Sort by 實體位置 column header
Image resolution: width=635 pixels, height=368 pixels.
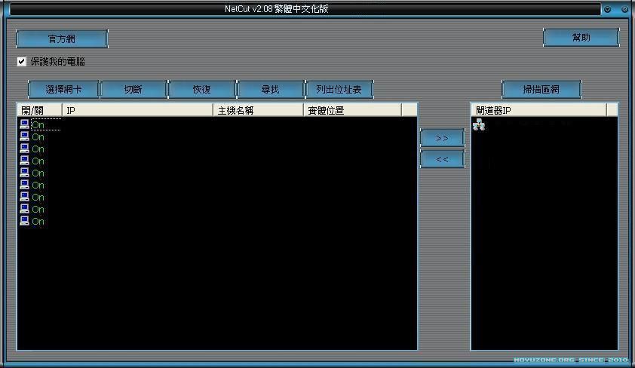coord(352,110)
